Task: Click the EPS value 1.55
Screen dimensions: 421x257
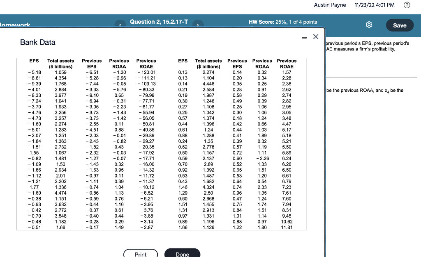Action: tap(34, 153)
